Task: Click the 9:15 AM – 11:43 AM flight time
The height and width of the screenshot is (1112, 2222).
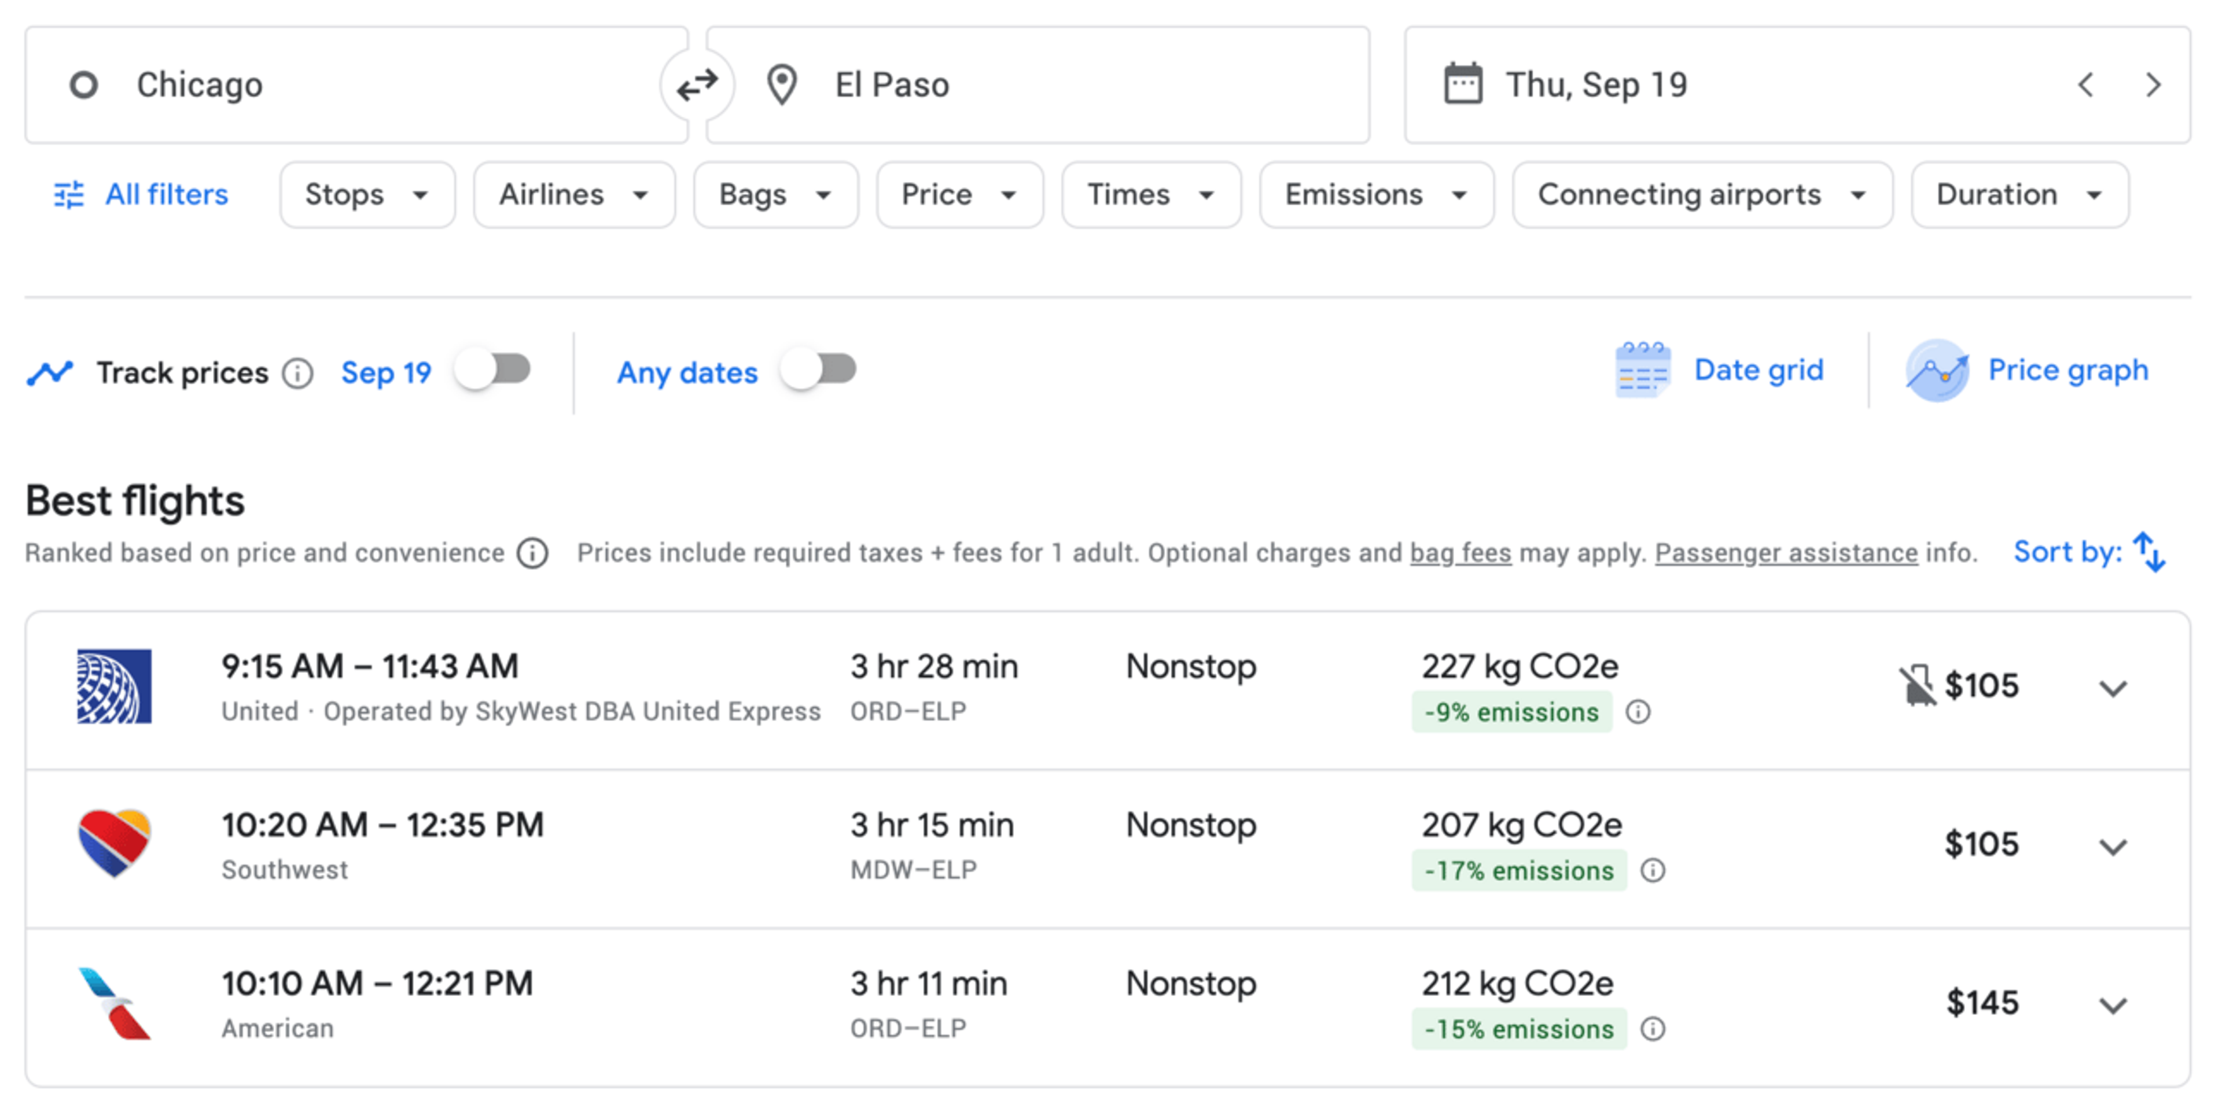Action: (x=370, y=666)
